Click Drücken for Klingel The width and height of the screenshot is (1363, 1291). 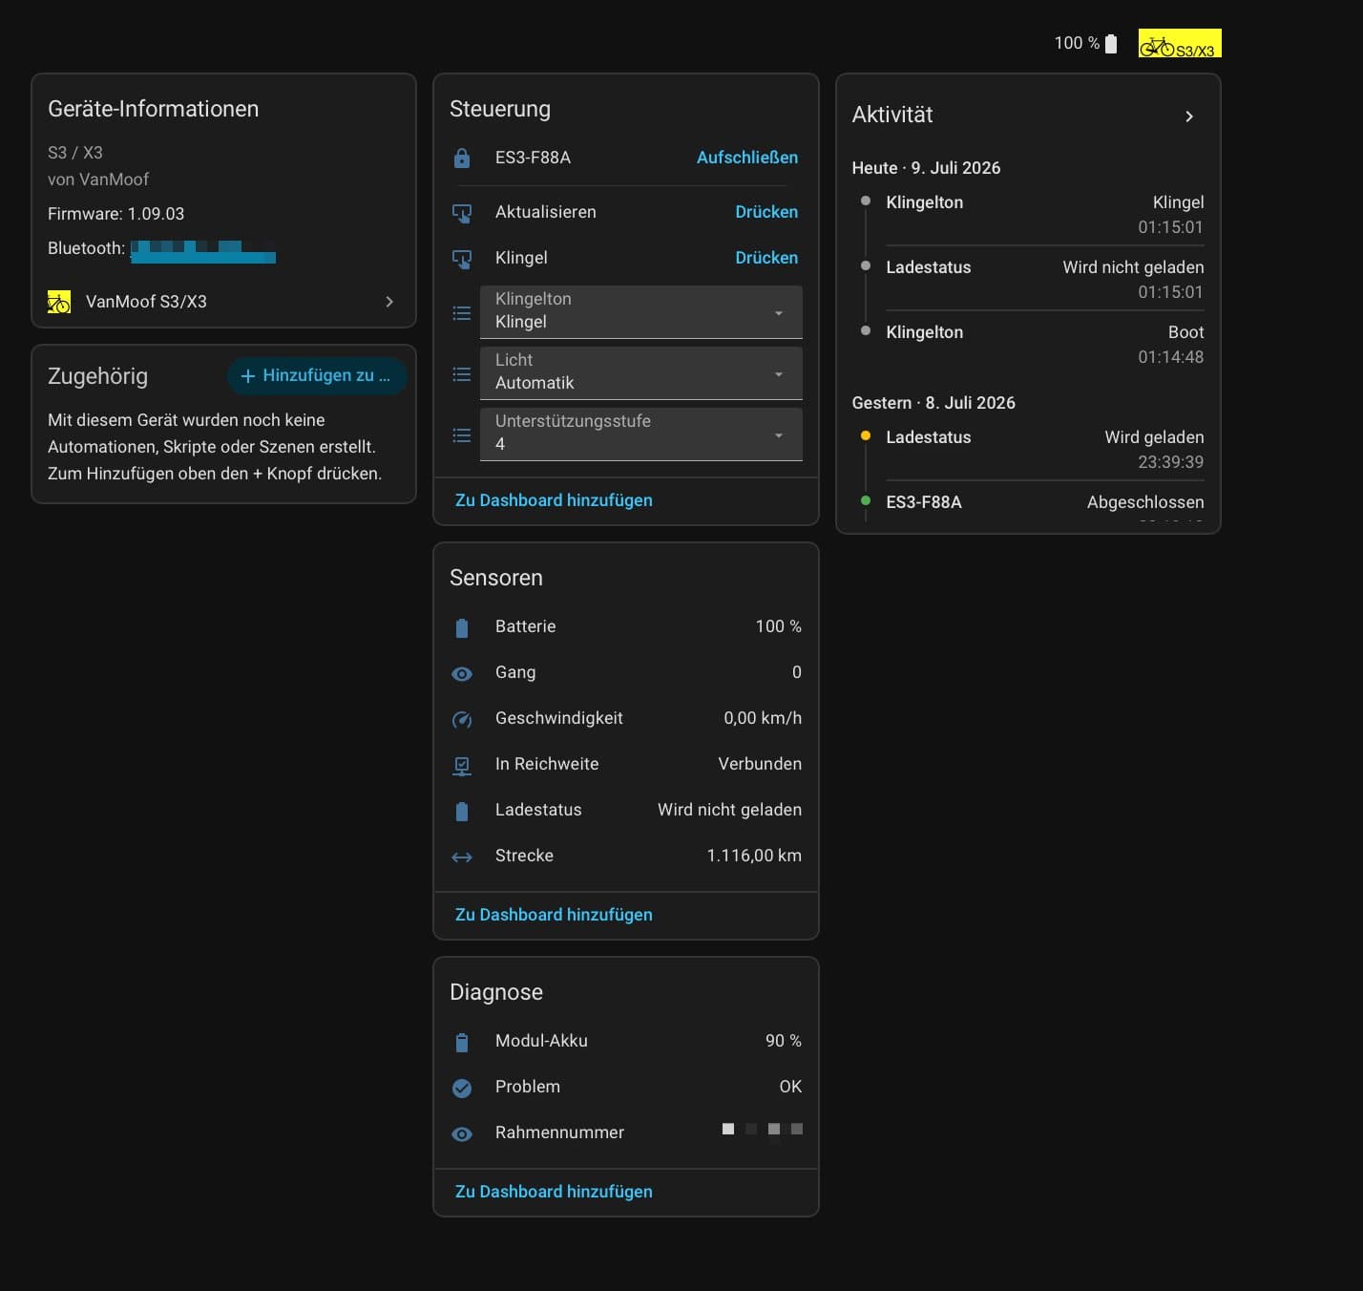pos(766,258)
